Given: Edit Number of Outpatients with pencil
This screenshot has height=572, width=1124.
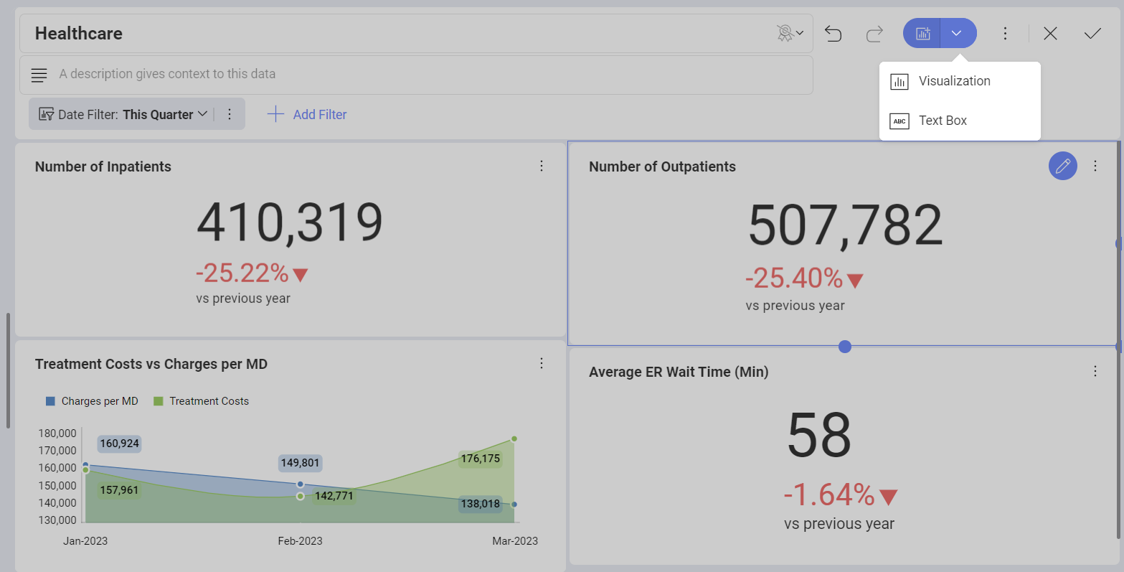Looking at the screenshot, I should click(1063, 166).
